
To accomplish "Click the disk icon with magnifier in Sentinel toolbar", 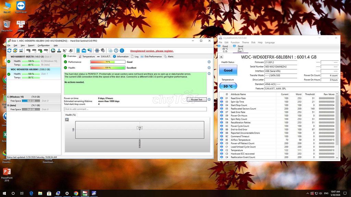I will tap(46, 51).
